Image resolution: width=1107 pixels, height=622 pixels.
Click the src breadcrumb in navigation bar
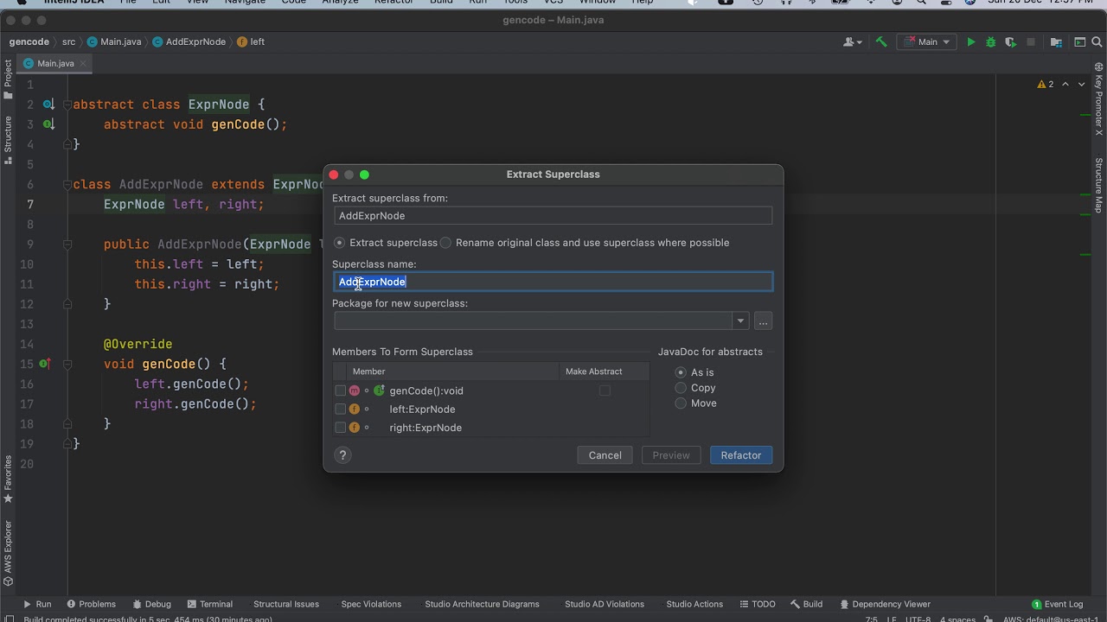coord(68,41)
